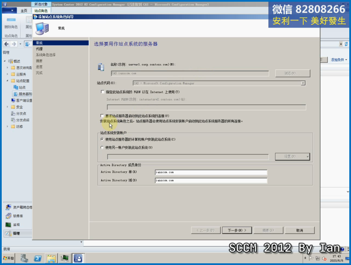This screenshot has width=351, height=265.
Task: Open the 开始 Start menu
Action: 9,258
